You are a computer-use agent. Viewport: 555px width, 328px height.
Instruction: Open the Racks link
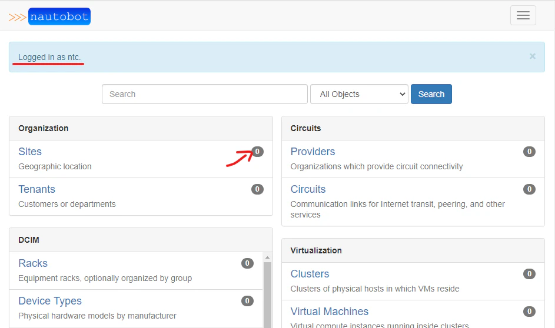click(x=33, y=263)
